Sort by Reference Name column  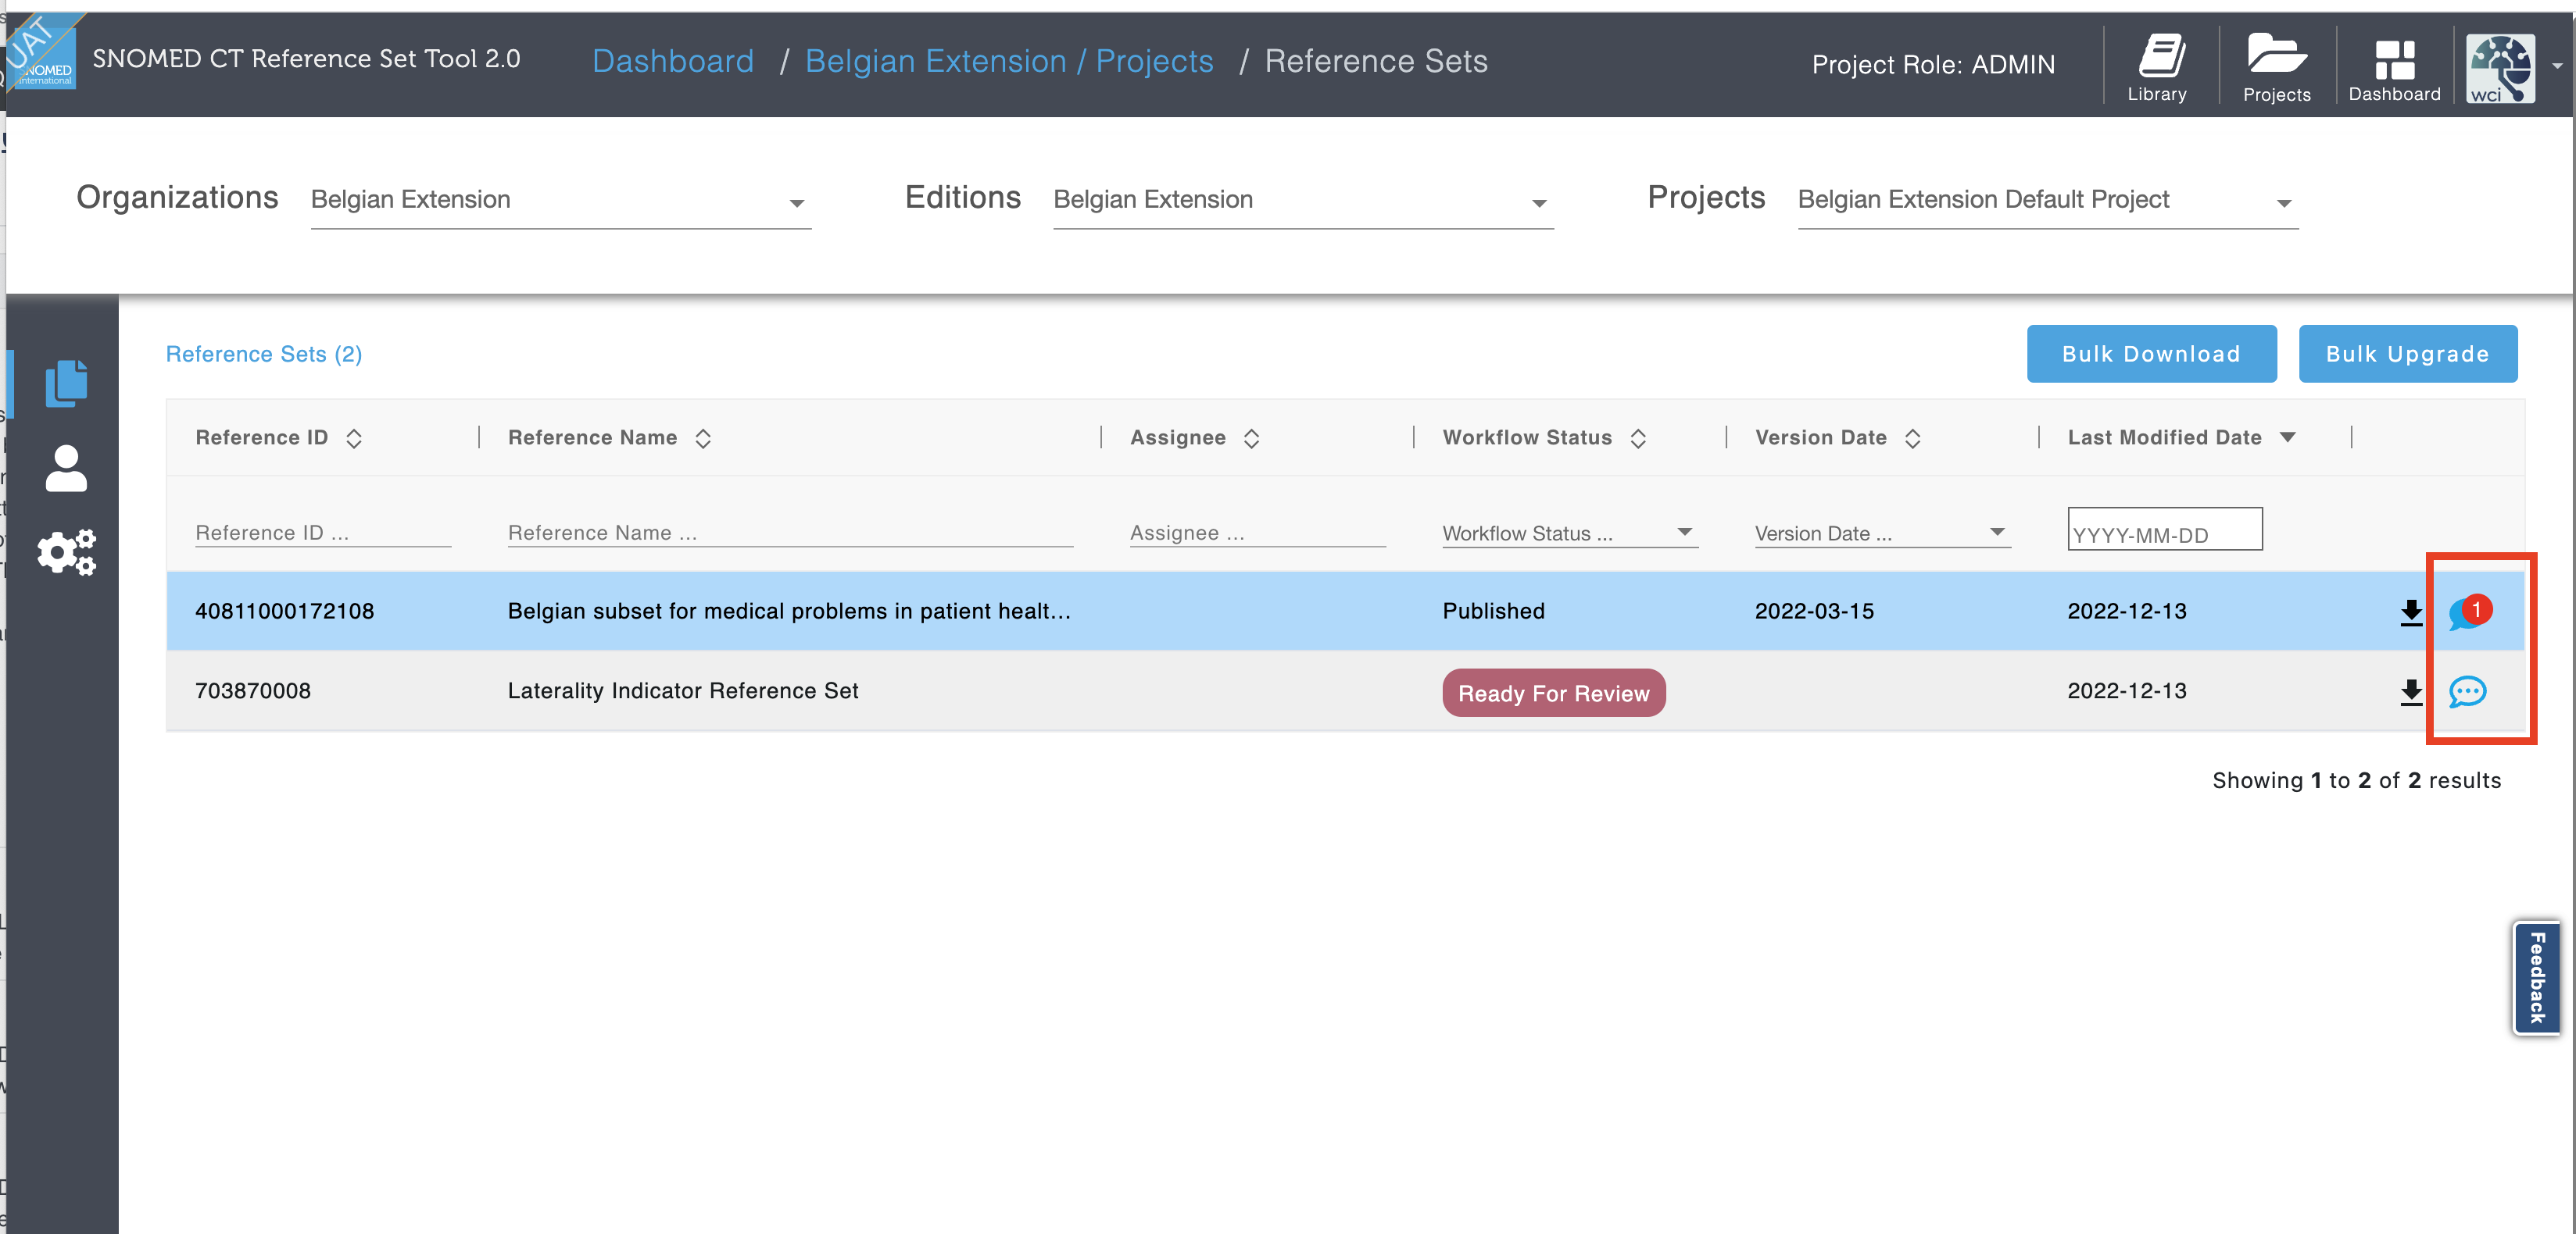[x=703, y=437]
